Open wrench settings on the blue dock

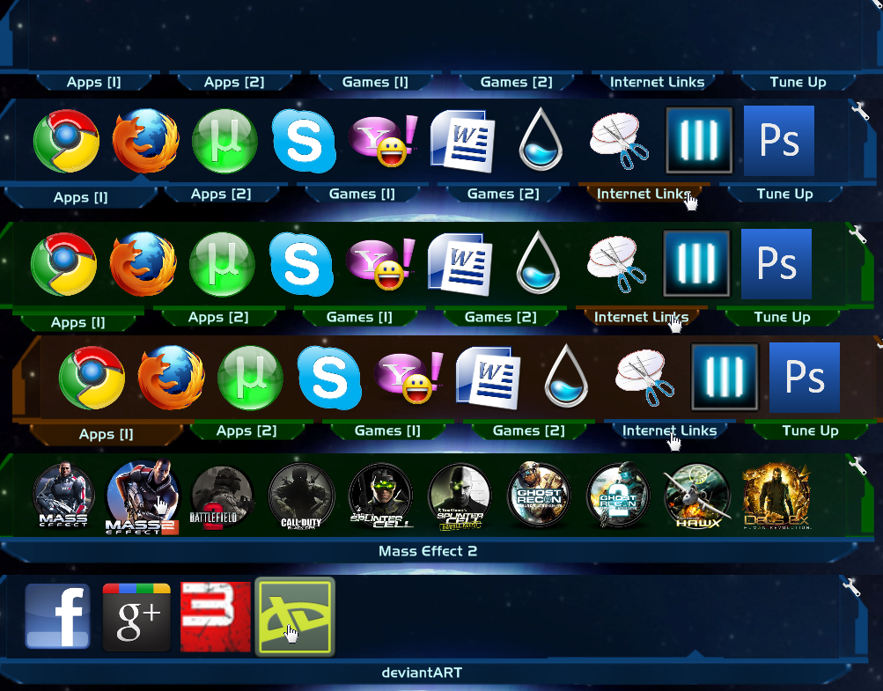859,111
